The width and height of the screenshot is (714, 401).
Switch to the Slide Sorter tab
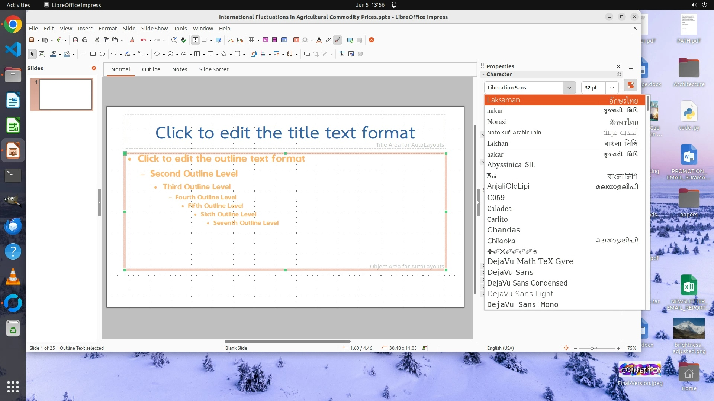click(213, 69)
